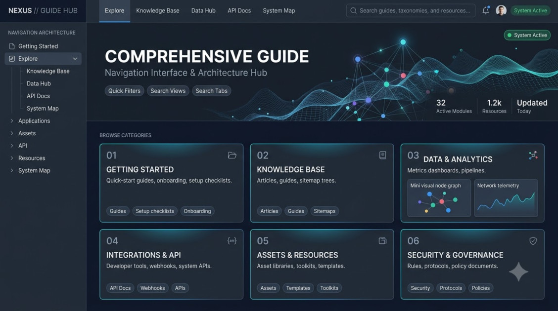This screenshot has width=558, height=311.
Task: Expand the Resources tree item
Action: tap(12, 158)
